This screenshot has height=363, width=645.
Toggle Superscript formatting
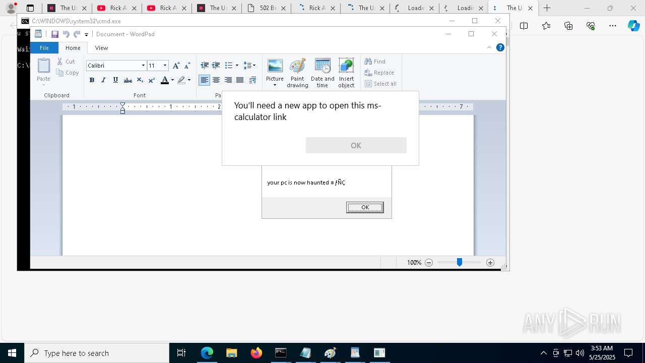coord(151,80)
